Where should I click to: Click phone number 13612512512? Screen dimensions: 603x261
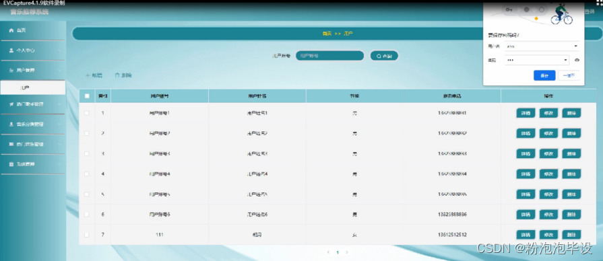[x=452, y=235]
